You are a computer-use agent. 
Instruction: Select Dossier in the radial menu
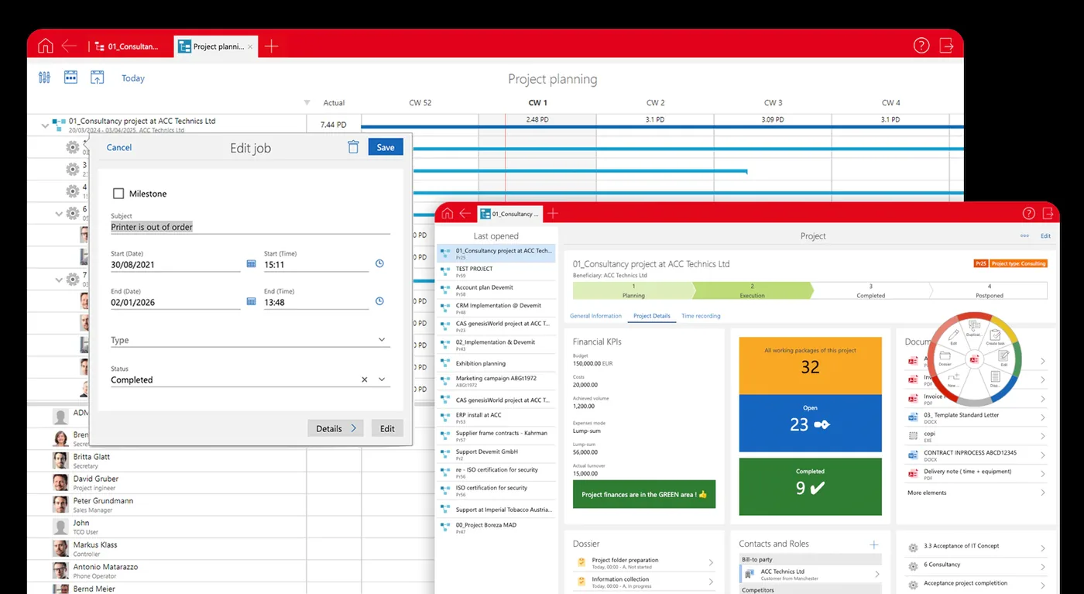(945, 358)
